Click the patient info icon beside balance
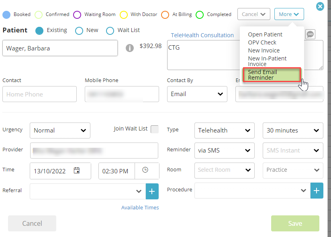 130,48
